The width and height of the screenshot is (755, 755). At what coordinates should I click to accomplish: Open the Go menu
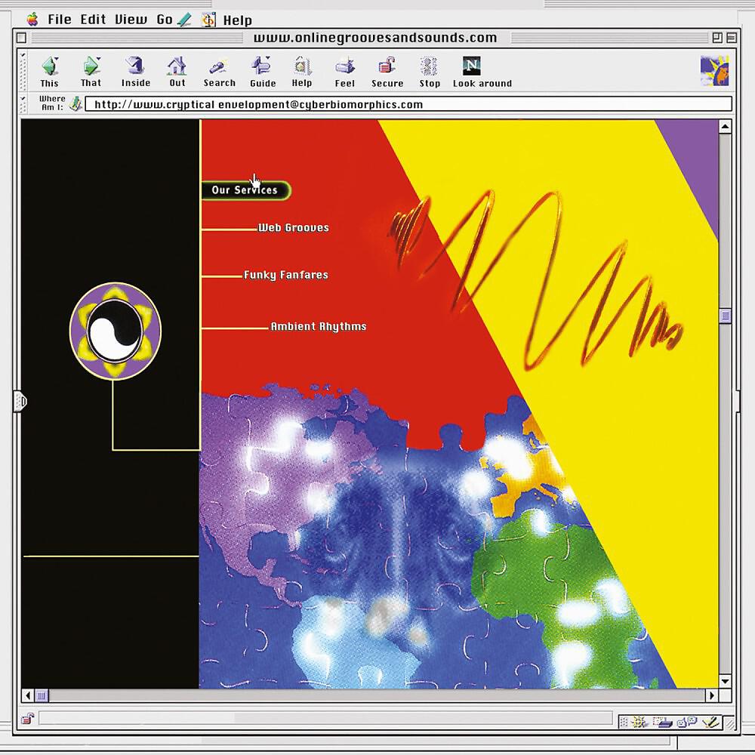pyautogui.click(x=164, y=20)
